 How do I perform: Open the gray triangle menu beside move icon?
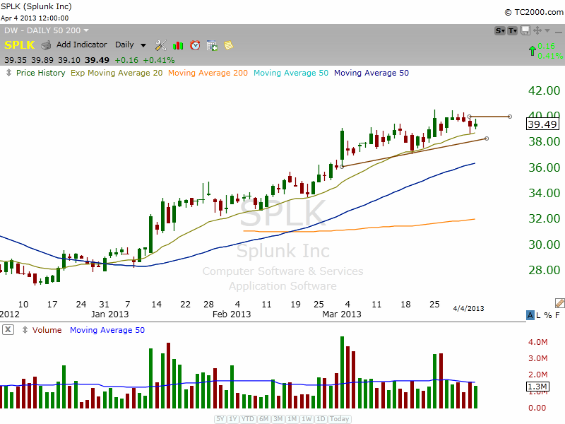(547, 30)
